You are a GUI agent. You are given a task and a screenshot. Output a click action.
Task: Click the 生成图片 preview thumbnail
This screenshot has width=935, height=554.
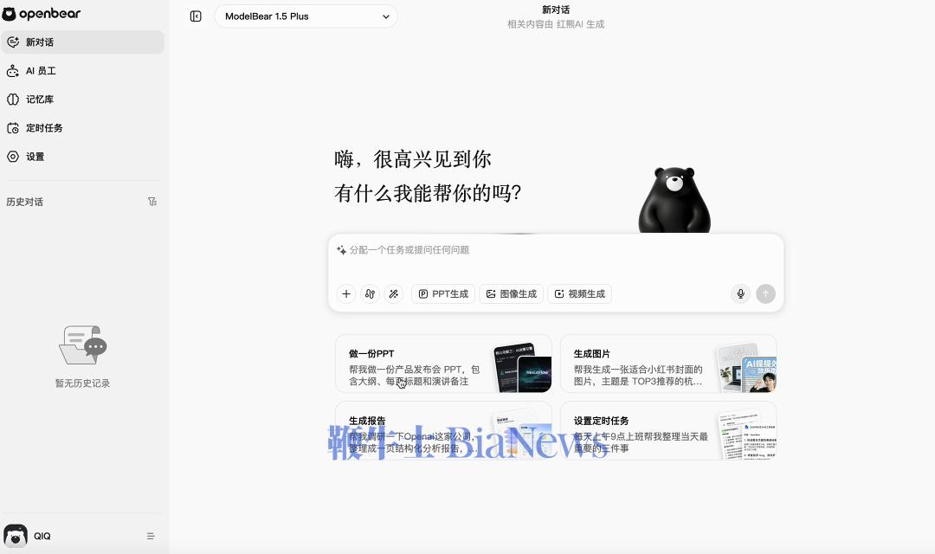tap(746, 367)
